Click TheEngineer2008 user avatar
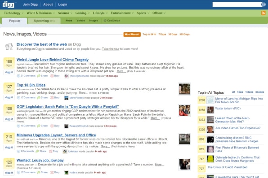 pos(66,76)
